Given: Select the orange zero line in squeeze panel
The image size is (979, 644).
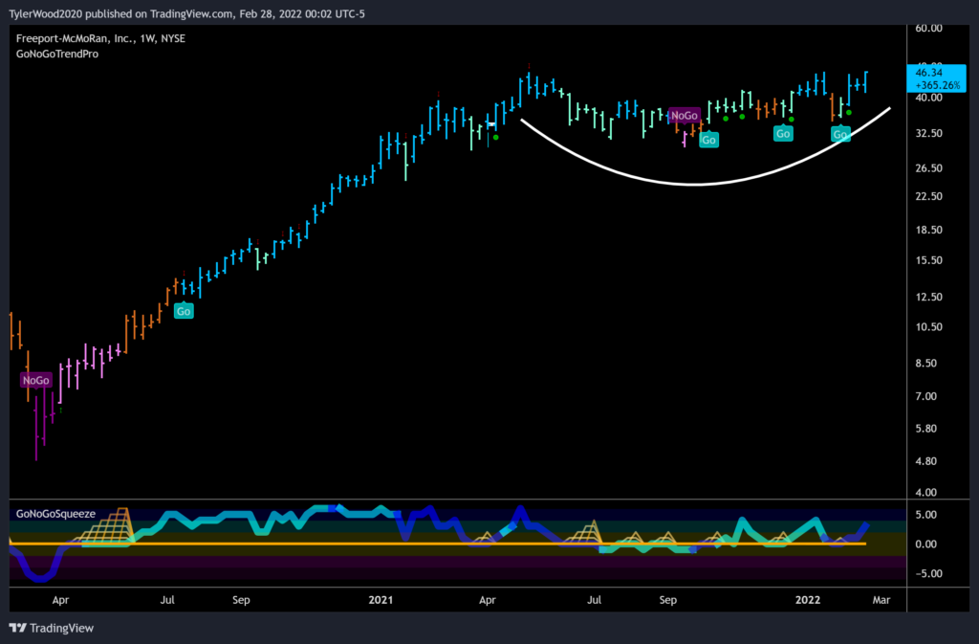Looking at the screenshot, I should [x=437, y=544].
